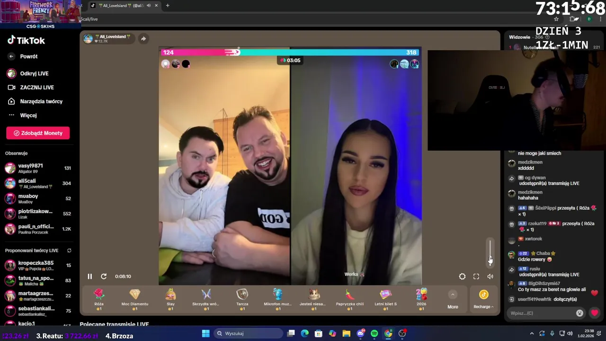Click the battle score progress bar
This screenshot has height=341, width=606.
tap(290, 52)
